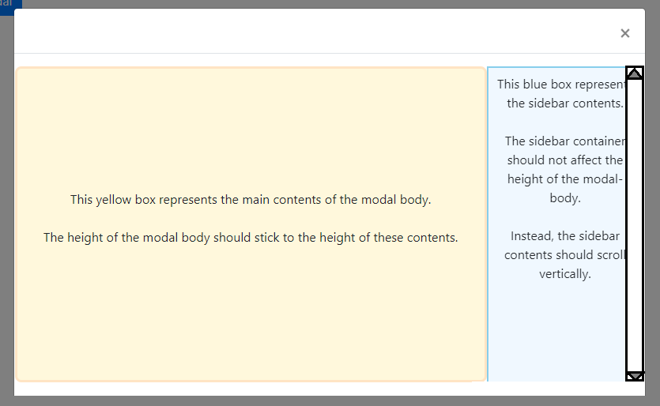Close the modal with the X icon
The width and height of the screenshot is (660, 406).
tap(624, 33)
